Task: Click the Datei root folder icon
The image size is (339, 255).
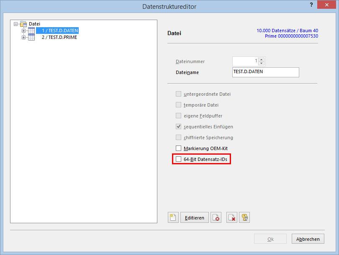Action: 23,24
